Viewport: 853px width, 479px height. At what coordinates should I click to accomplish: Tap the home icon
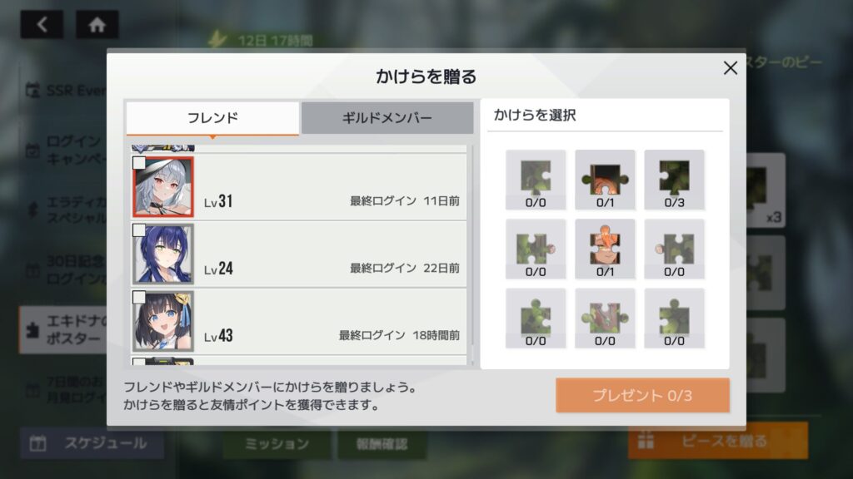pos(97,24)
